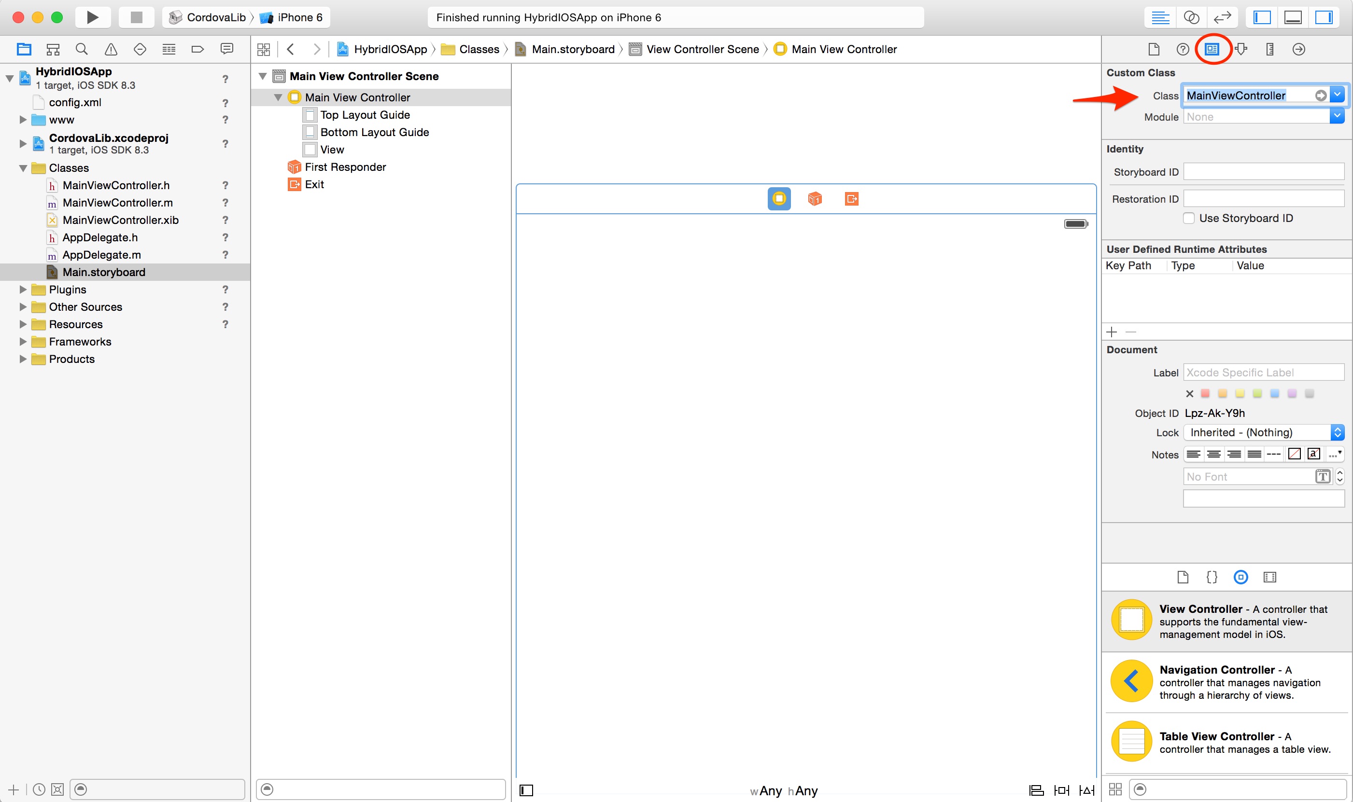
Task: Open the Identity inspector icon
Action: tap(1212, 49)
